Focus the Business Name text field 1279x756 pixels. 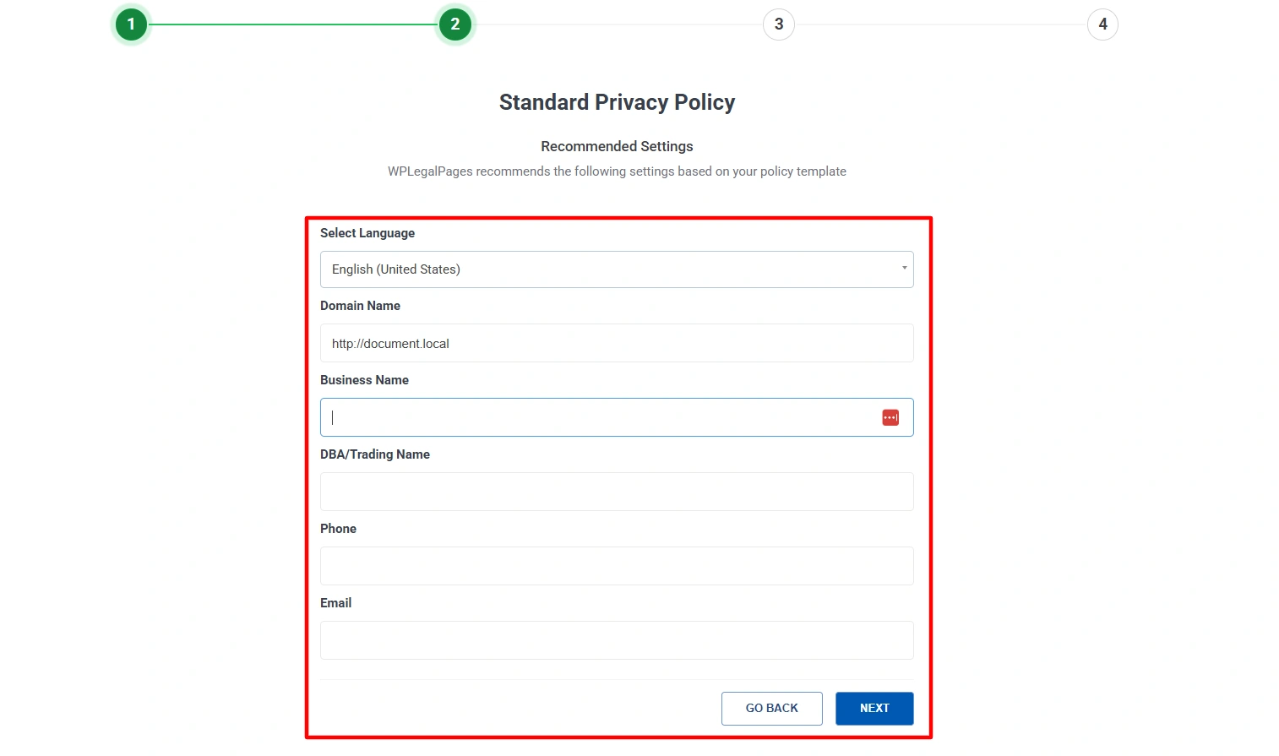[591, 416]
